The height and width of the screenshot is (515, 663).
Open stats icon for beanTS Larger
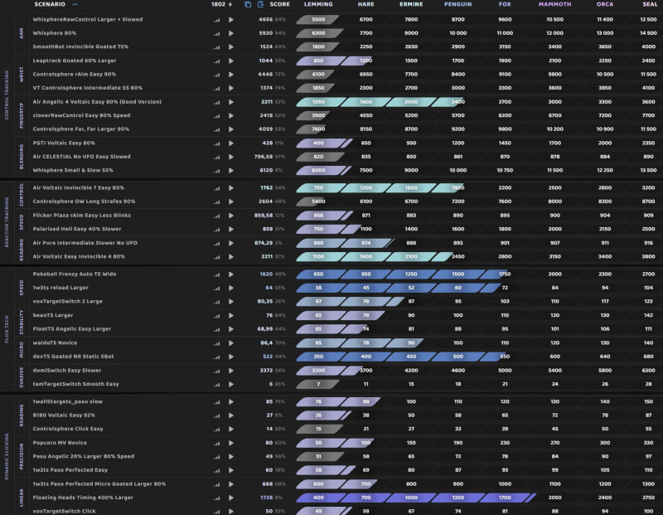coord(217,316)
